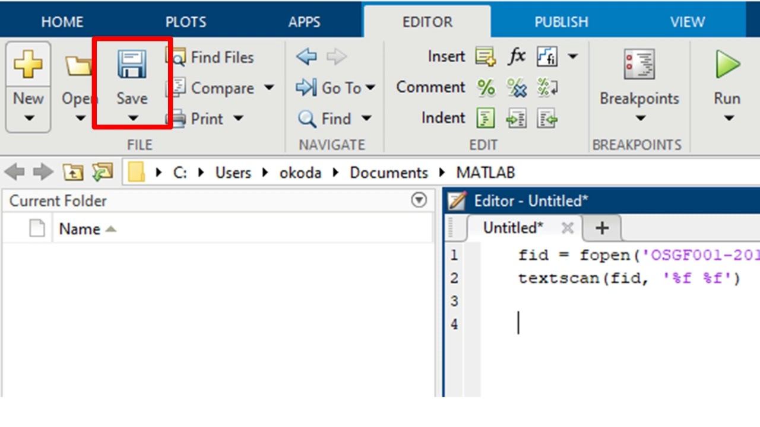Switch to the PUBLISH tab
The image size is (760, 427).
coord(561,22)
